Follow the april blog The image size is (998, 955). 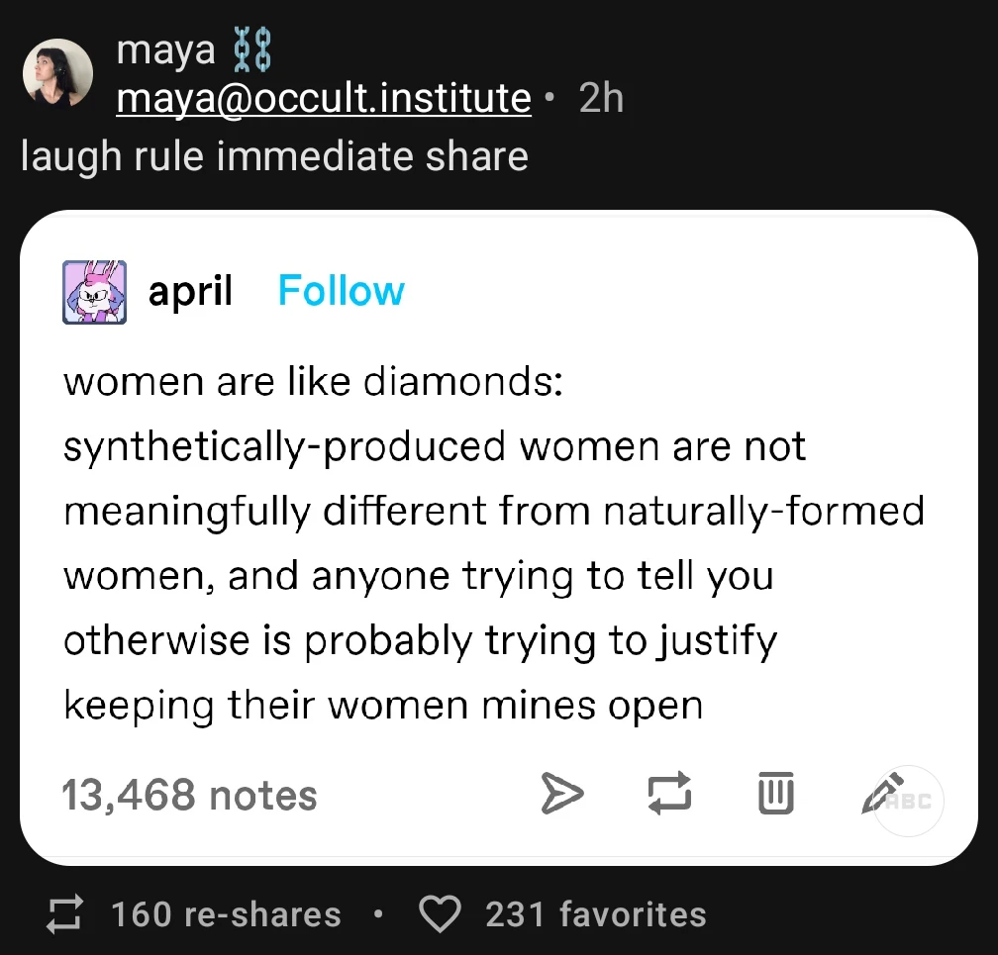tap(342, 291)
